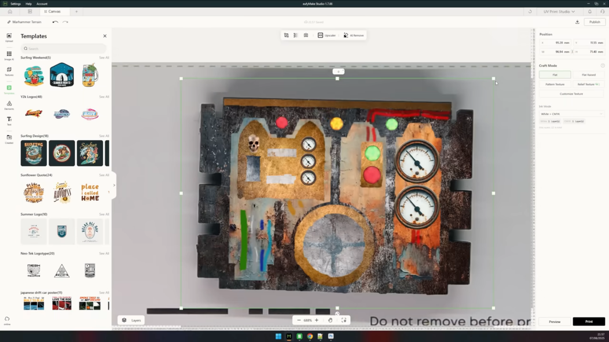Open the Image AI panel from the sidebar

tap(9, 54)
